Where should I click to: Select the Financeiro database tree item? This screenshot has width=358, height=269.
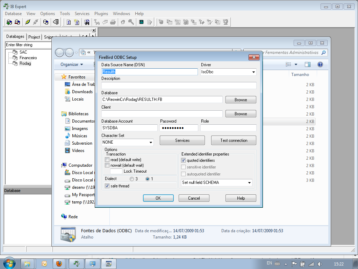(x=28, y=58)
